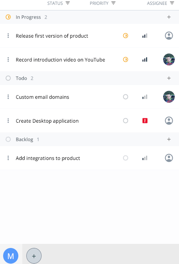Add a new issue to the Todo group
The width and height of the screenshot is (179, 264).
click(169, 78)
